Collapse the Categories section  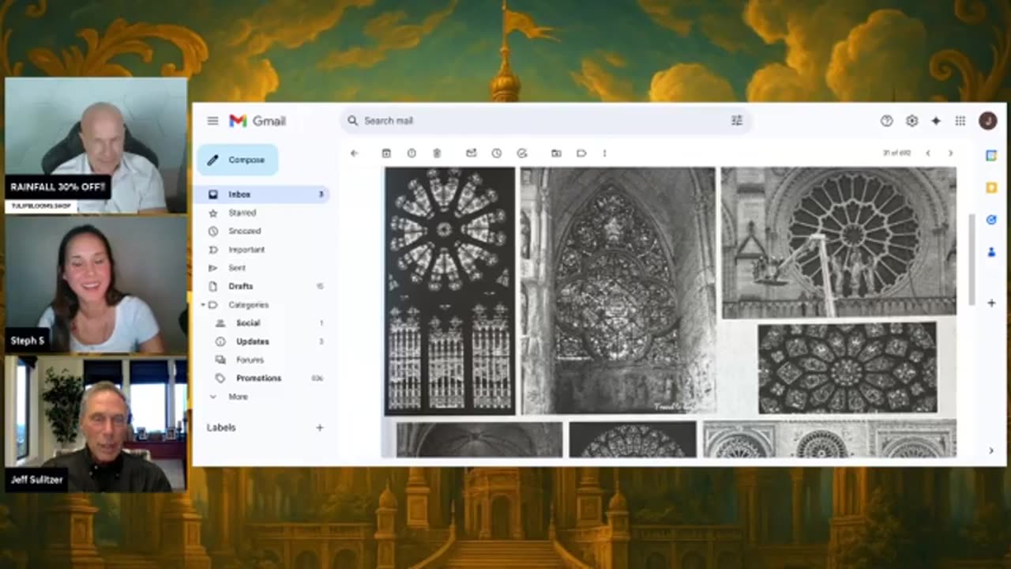[204, 305]
